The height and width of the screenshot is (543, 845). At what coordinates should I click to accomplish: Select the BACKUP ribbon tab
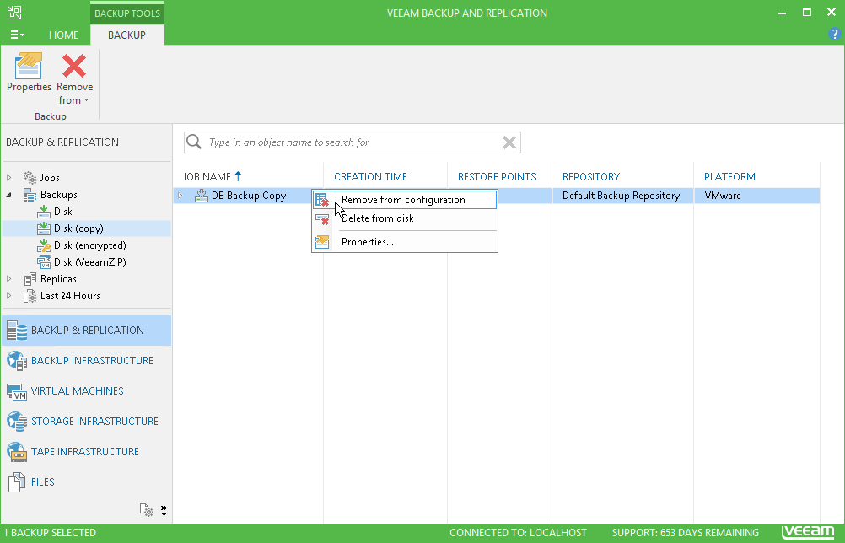[x=126, y=35]
